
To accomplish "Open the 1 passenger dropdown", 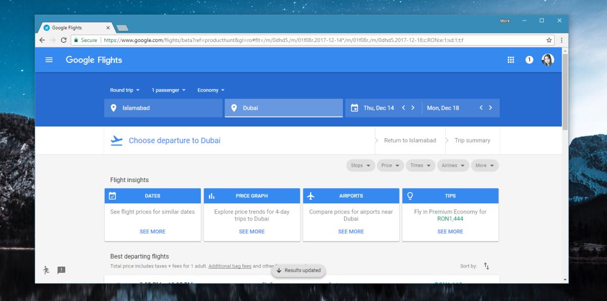I will point(168,90).
